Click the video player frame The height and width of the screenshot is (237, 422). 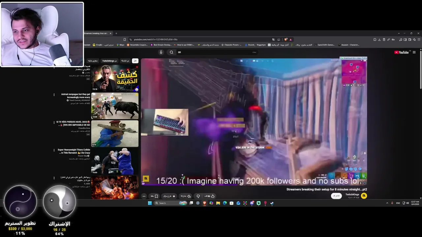point(254,122)
